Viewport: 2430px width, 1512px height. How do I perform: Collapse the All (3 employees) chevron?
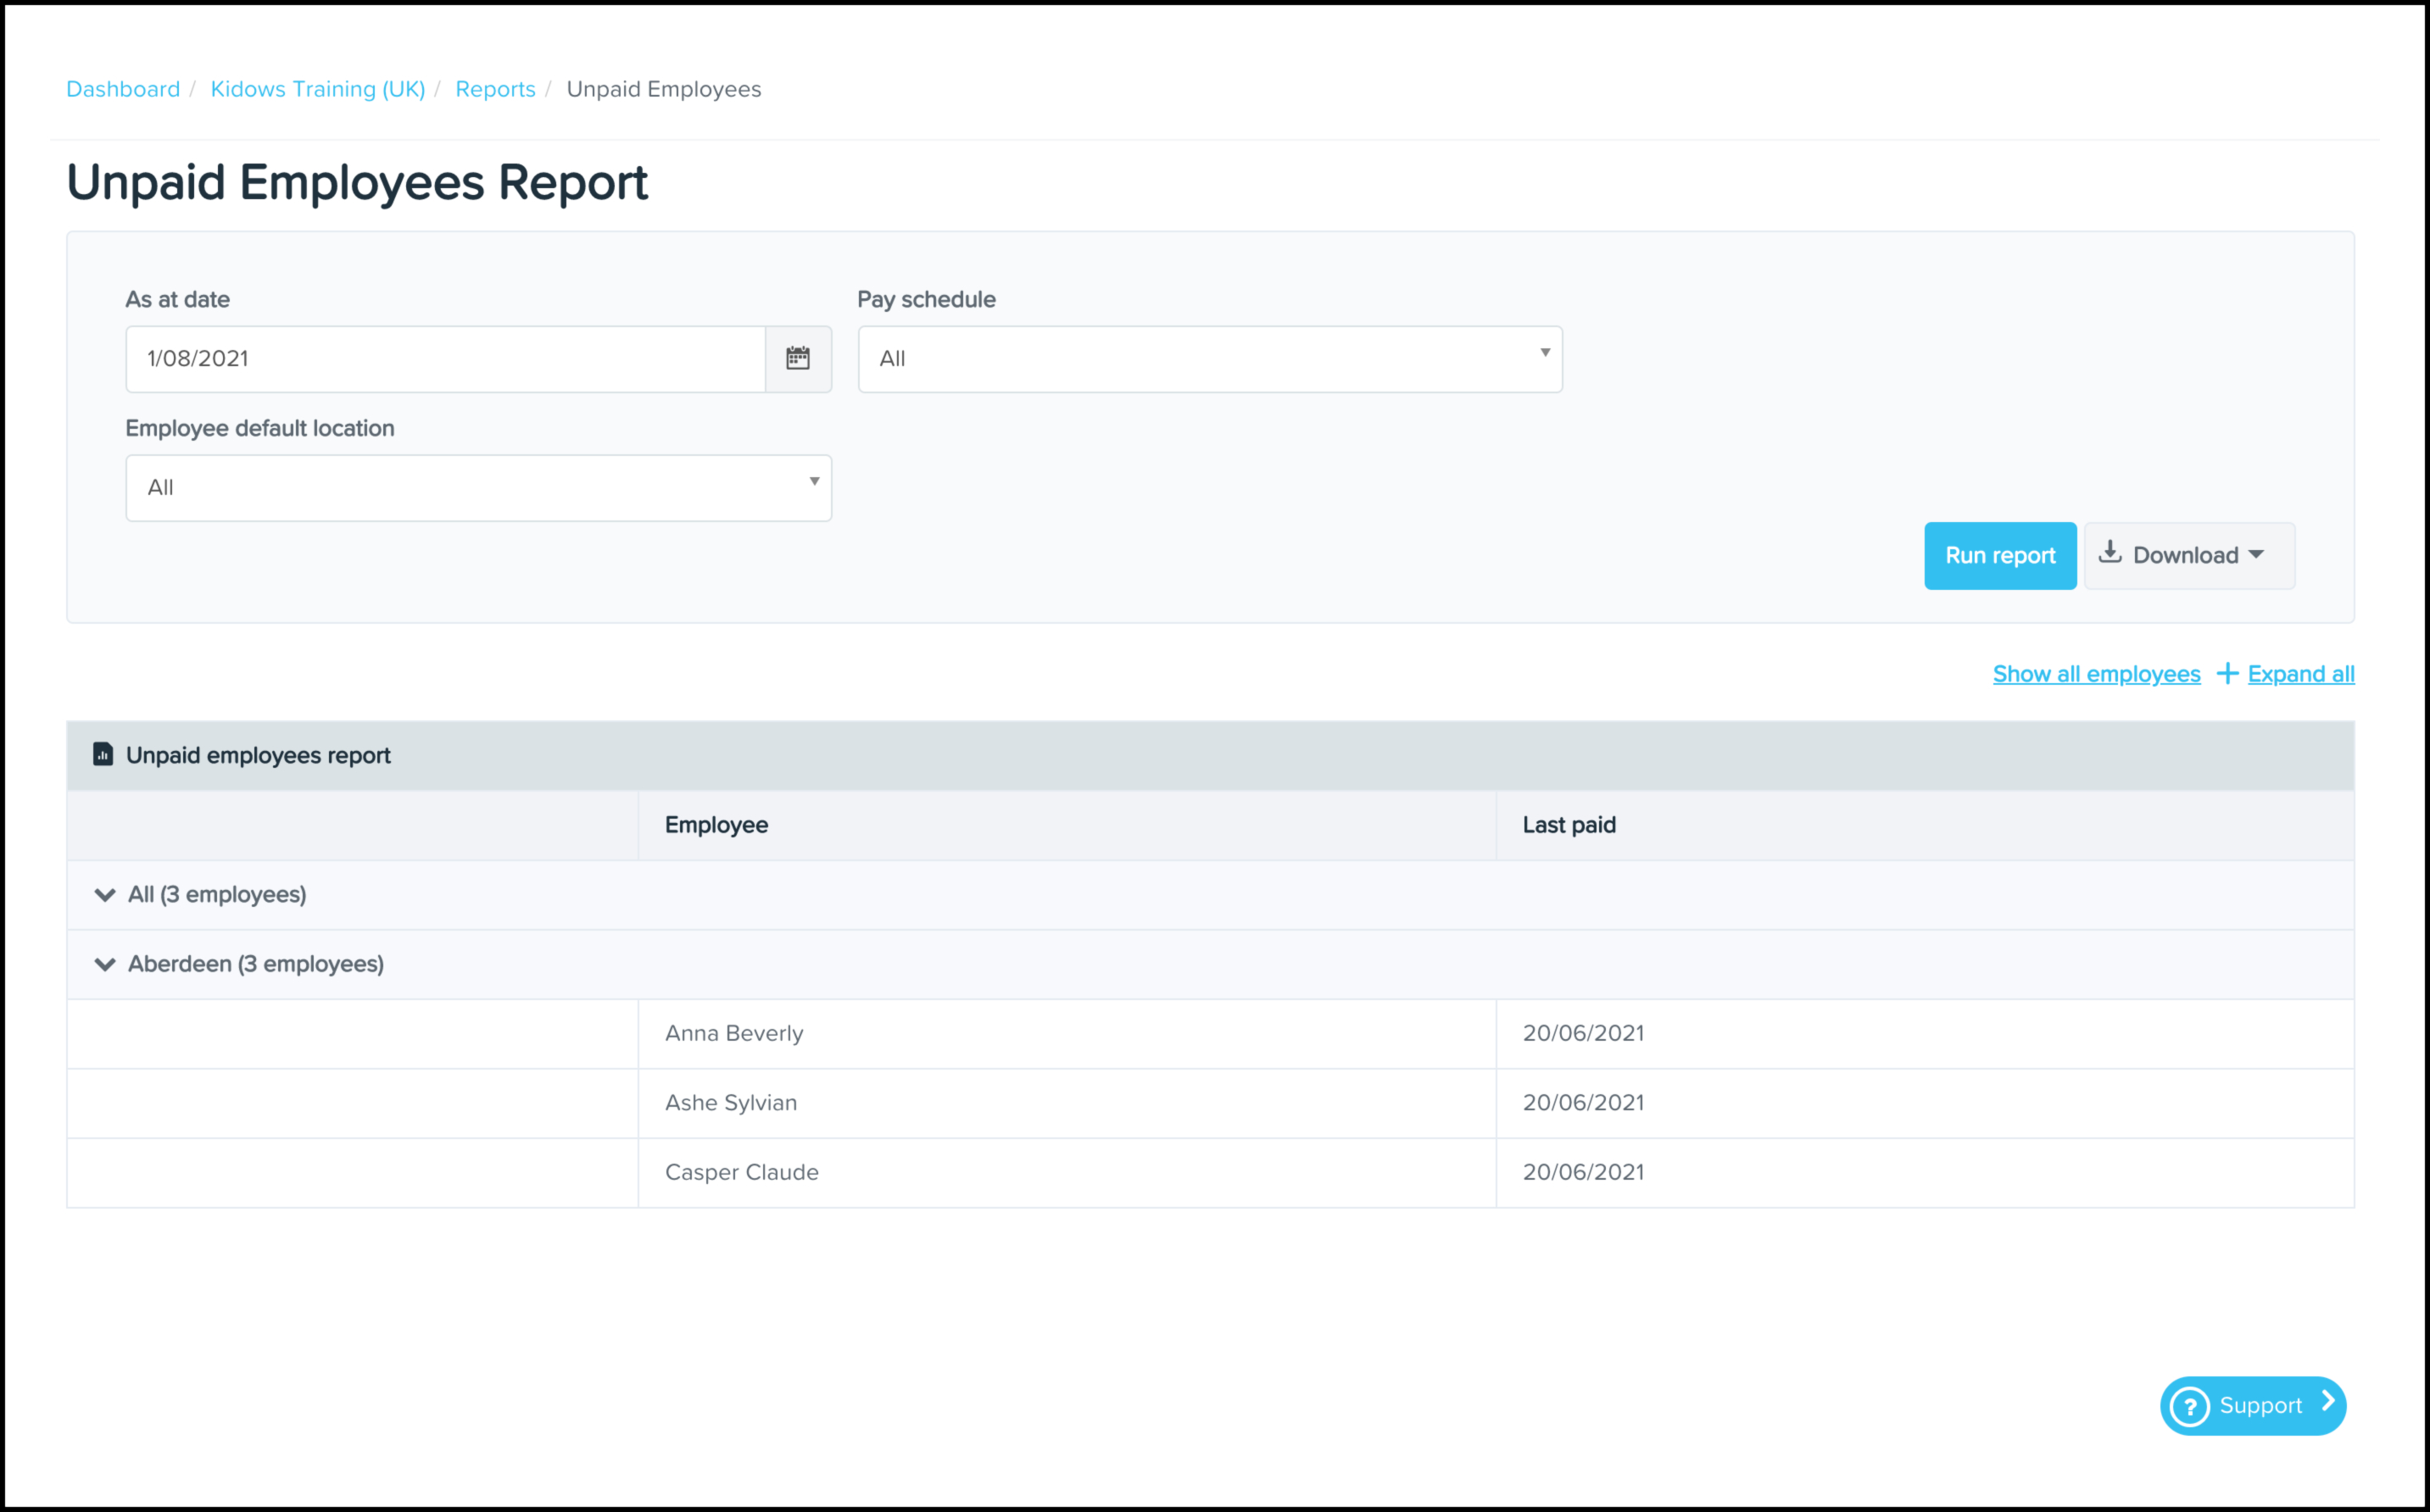click(105, 894)
